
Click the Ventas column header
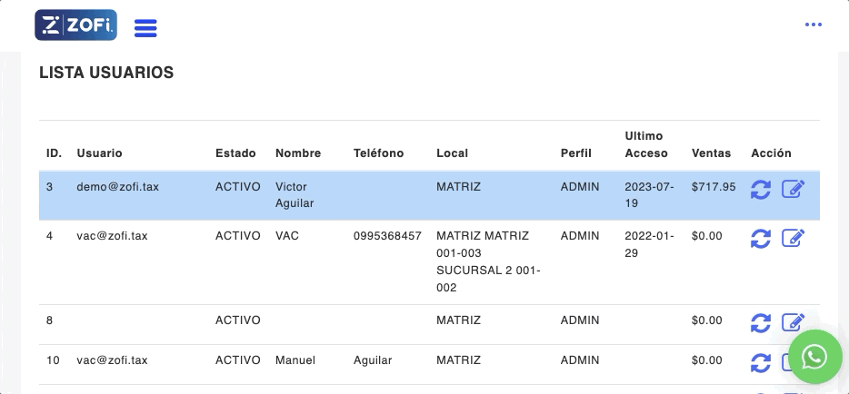(711, 153)
